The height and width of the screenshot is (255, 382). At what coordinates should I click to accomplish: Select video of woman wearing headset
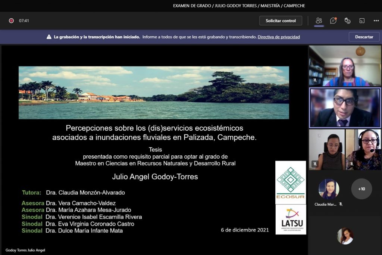click(x=363, y=149)
